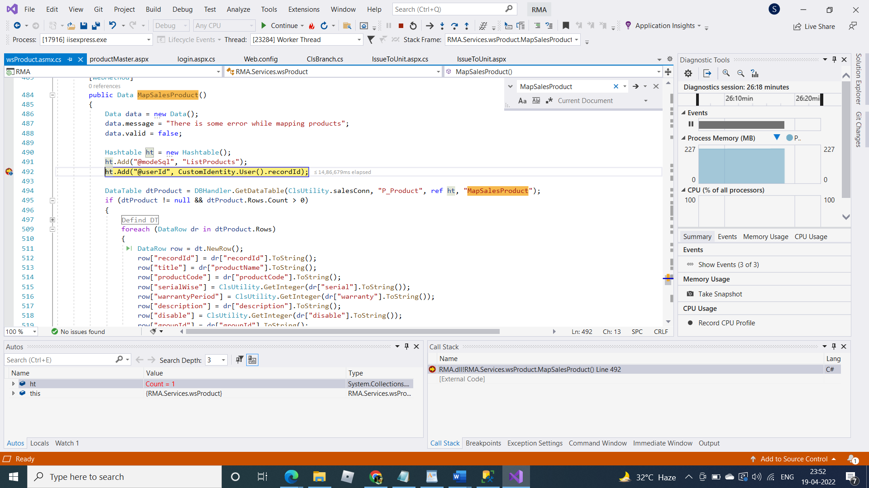Image resolution: width=869 pixels, height=488 pixels.
Task: Expand collapsed region at line 497
Action: tap(53, 220)
